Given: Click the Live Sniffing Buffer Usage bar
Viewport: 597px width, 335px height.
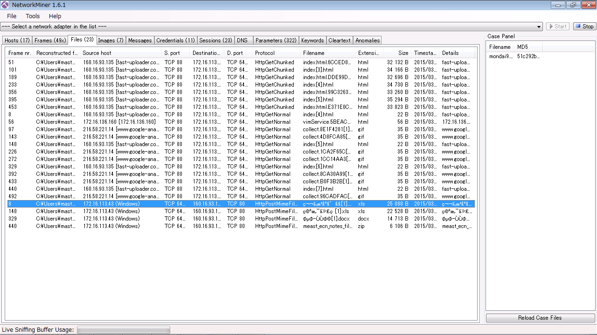Looking at the screenshot, I should click(124, 330).
